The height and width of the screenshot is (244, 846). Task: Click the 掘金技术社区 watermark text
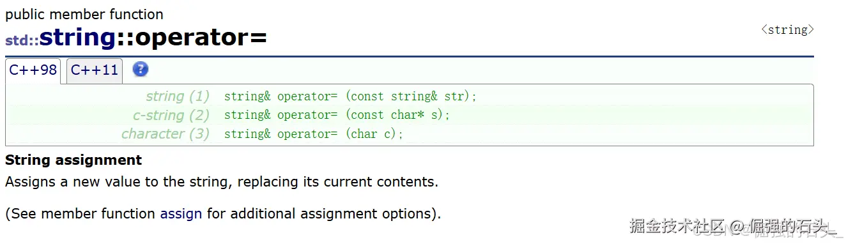tap(678, 226)
